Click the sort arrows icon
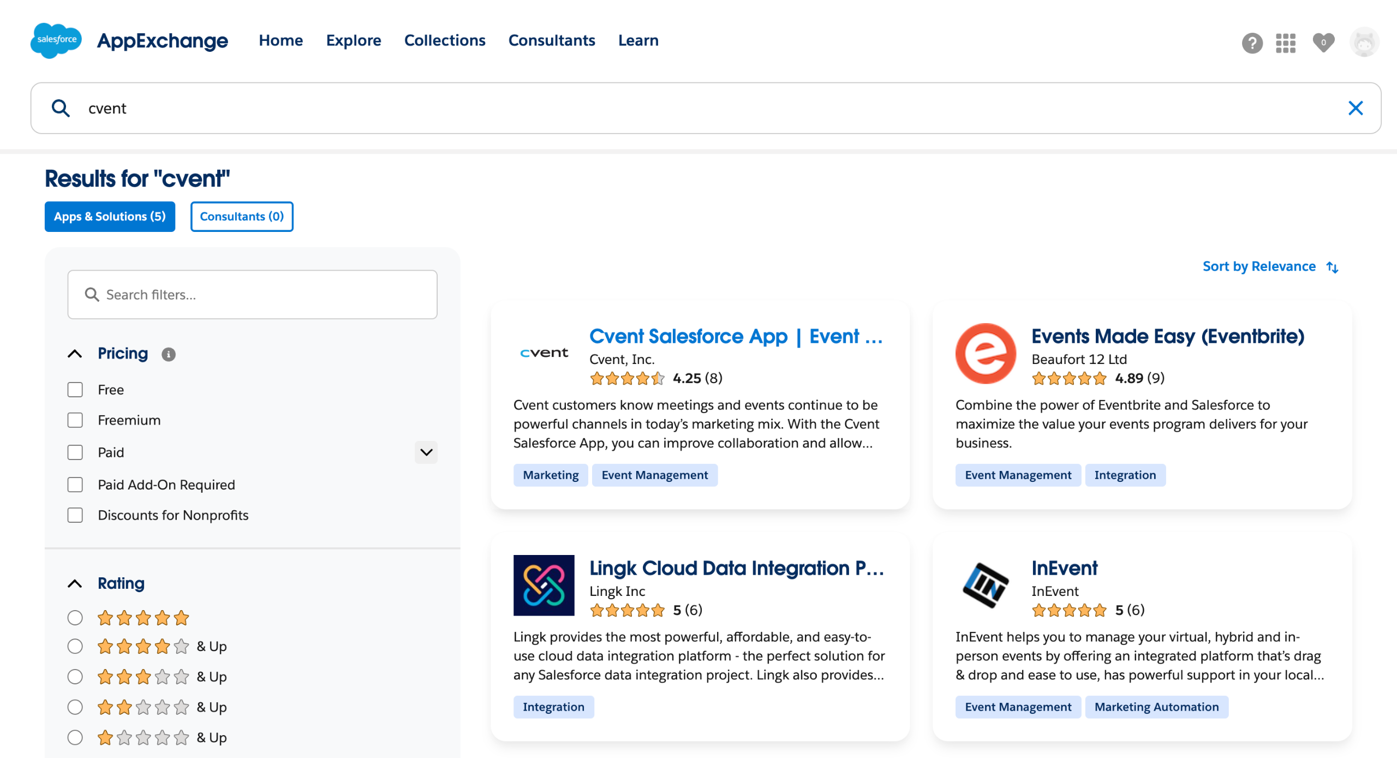 coord(1332,267)
